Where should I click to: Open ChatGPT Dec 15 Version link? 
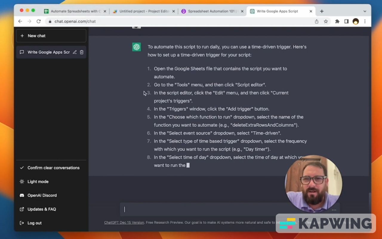pos(124,223)
